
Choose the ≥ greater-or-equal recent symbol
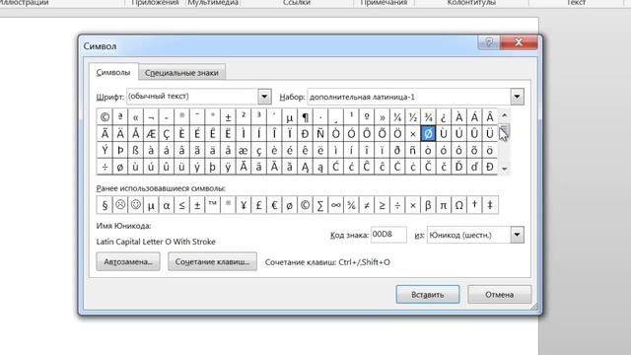(x=382, y=205)
